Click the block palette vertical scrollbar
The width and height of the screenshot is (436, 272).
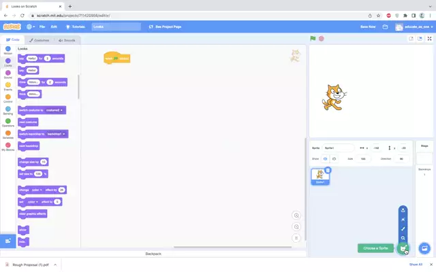(79, 86)
